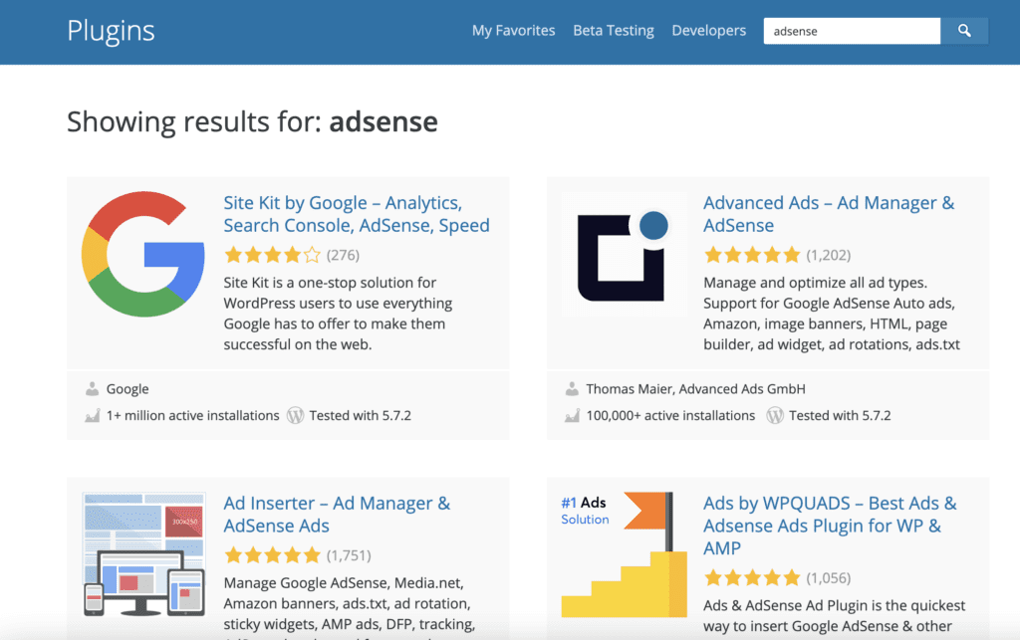
Task: Click the installations chart icon for Site Kit
Action: click(x=93, y=415)
